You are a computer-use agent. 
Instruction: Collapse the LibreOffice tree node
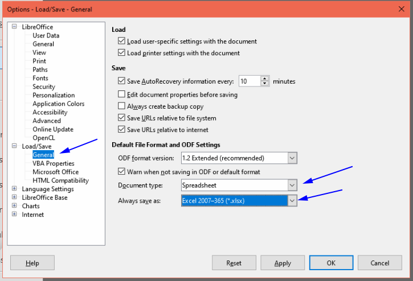(14, 26)
